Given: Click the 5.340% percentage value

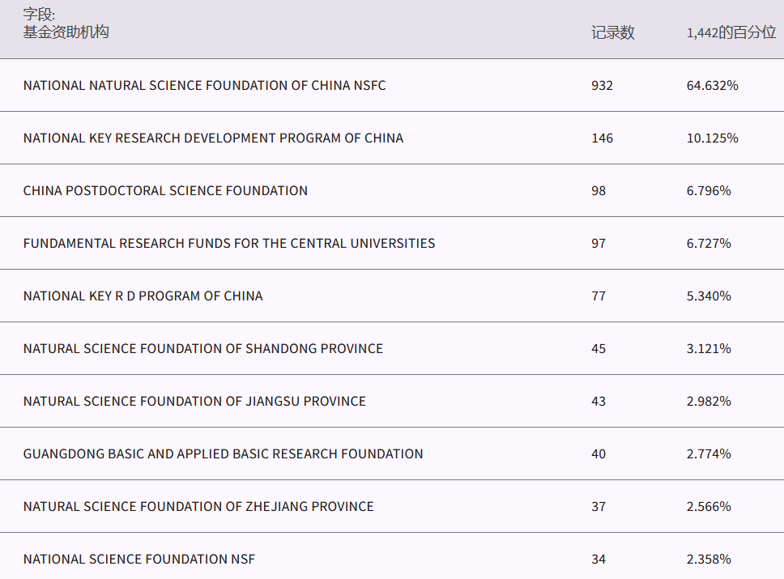Looking at the screenshot, I should [709, 296].
